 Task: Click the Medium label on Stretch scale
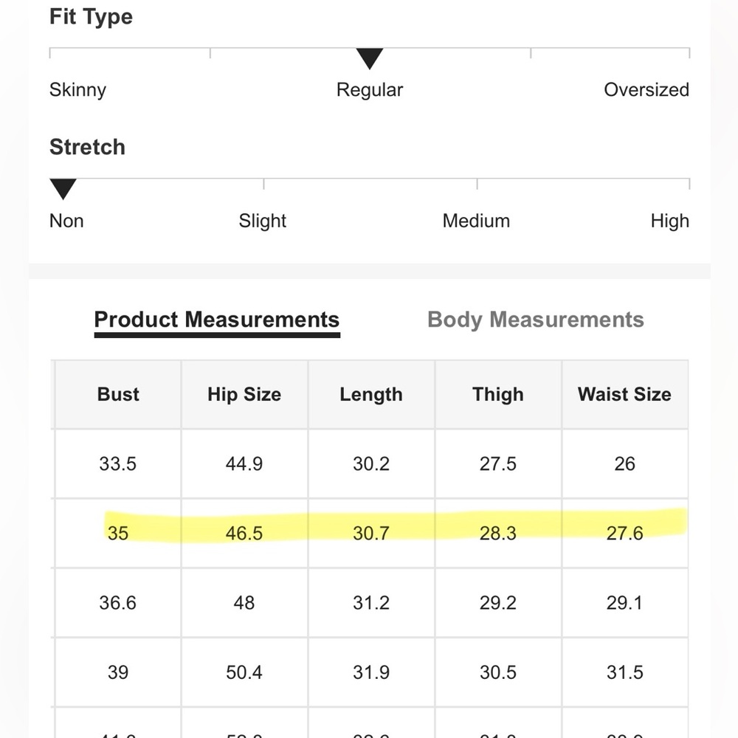pyautogui.click(x=476, y=221)
